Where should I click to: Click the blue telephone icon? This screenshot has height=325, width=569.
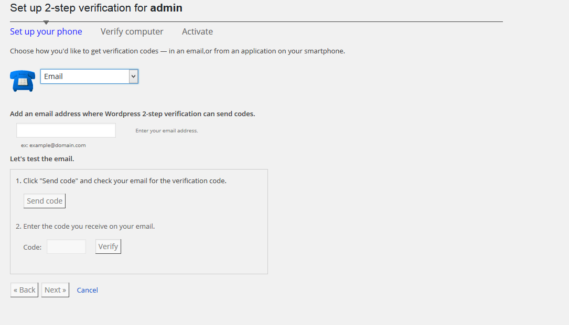[23, 81]
